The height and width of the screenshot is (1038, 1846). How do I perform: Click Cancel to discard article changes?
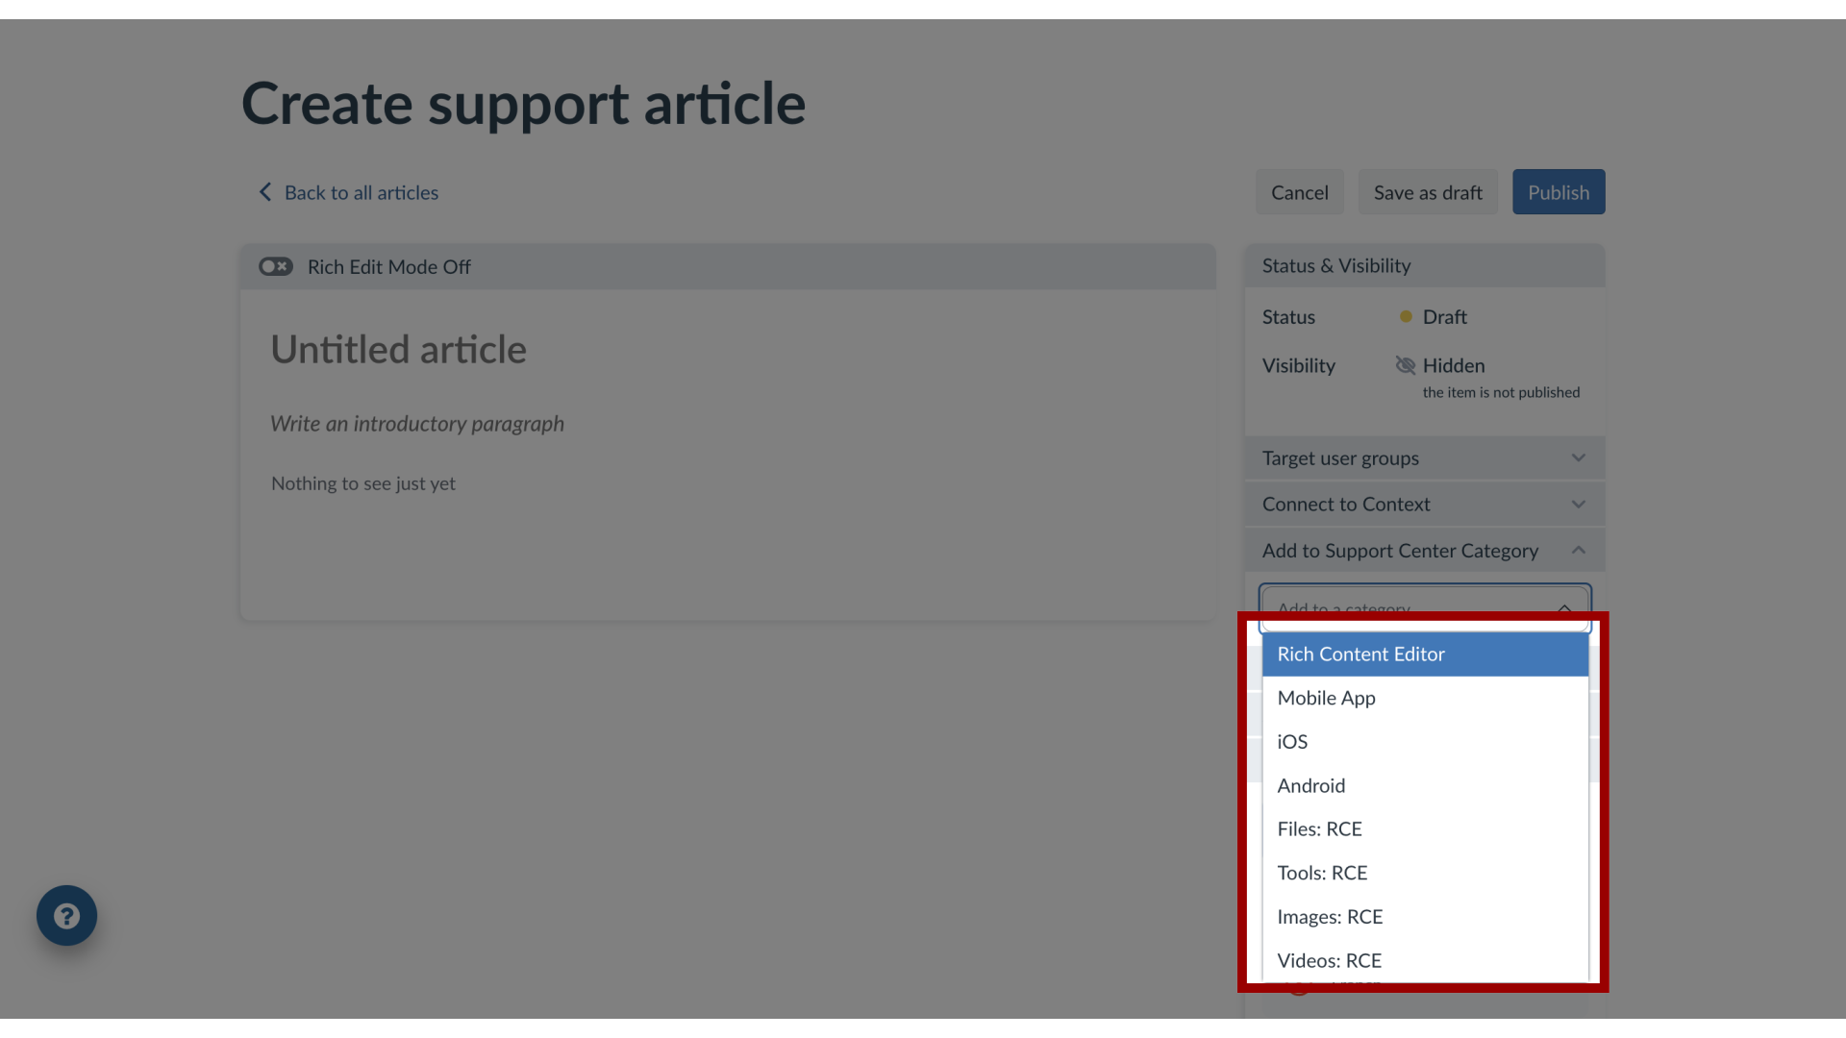1300,191
